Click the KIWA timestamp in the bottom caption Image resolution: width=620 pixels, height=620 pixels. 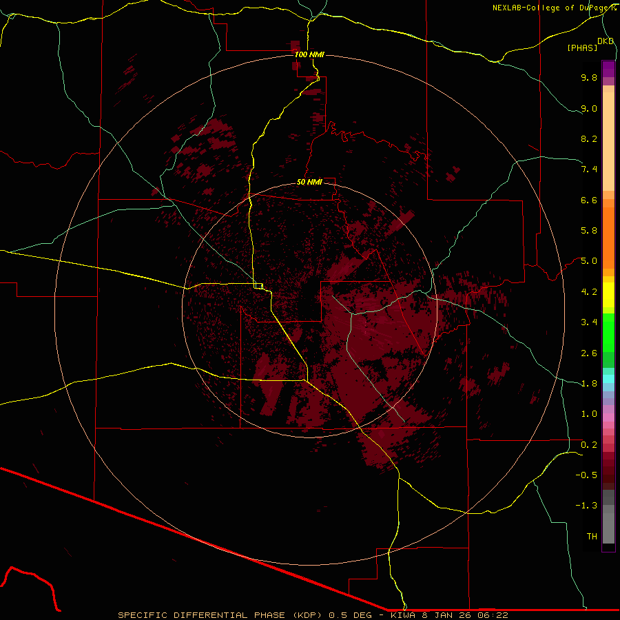pyautogui.click(x=449, y=614)
